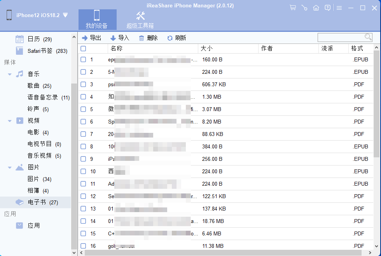Click inside the search input field
This screenshot has height=256, width=381.
point(341,37)
